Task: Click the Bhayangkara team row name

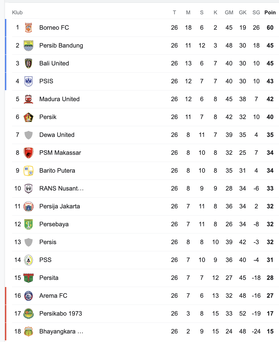Action: click(61, 332)
